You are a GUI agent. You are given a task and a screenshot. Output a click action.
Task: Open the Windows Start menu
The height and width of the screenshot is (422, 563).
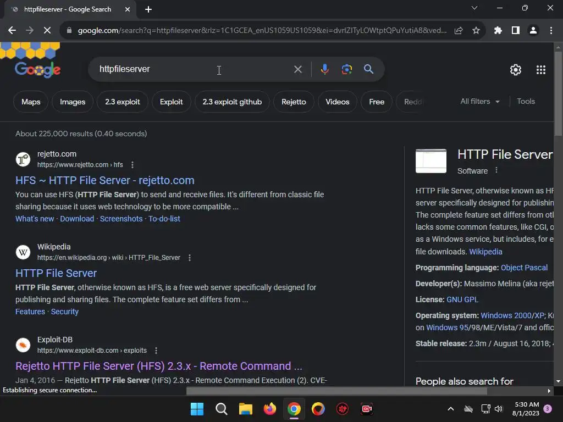tap(197, 409)
